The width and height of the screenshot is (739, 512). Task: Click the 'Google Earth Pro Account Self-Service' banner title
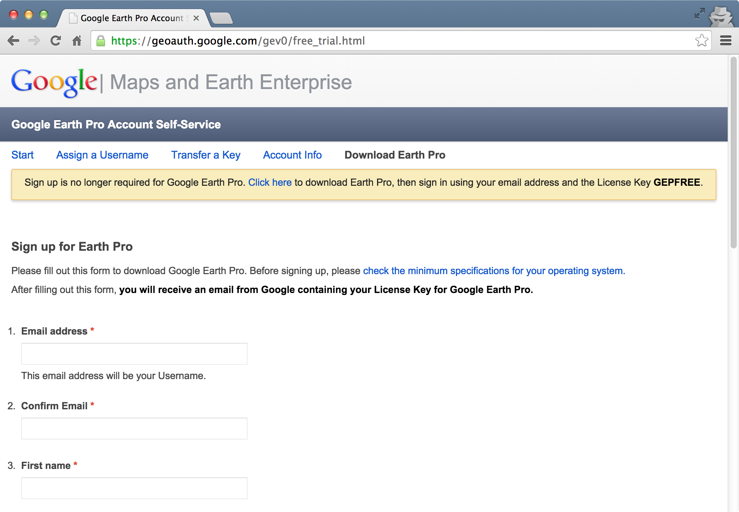click(116, 124)
